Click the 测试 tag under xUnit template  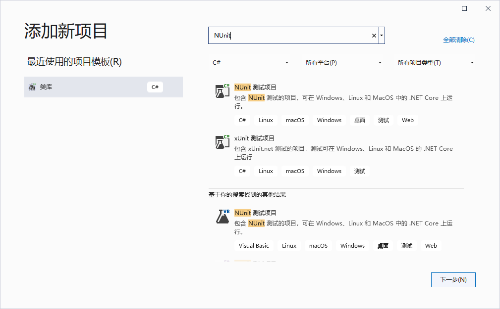359,171
